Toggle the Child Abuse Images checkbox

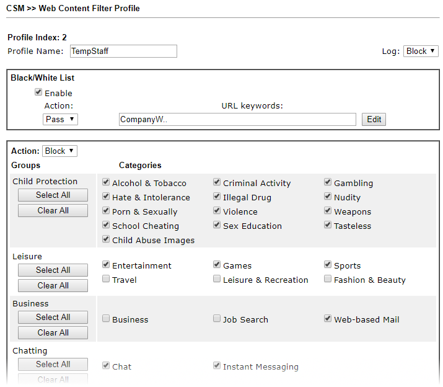[x=106, y=240]
